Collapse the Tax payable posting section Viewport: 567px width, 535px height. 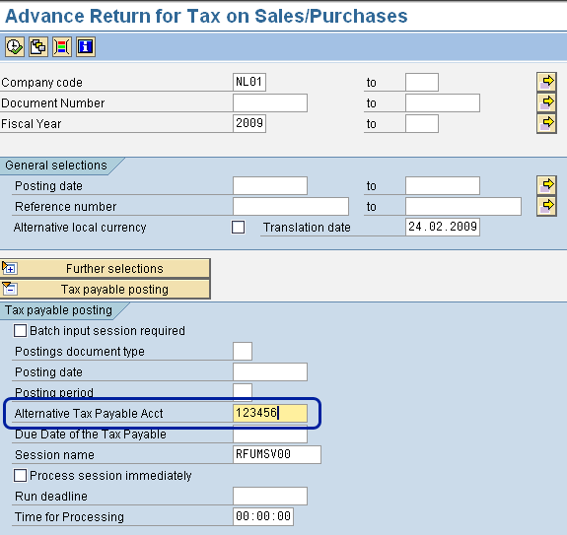(106, 289)
